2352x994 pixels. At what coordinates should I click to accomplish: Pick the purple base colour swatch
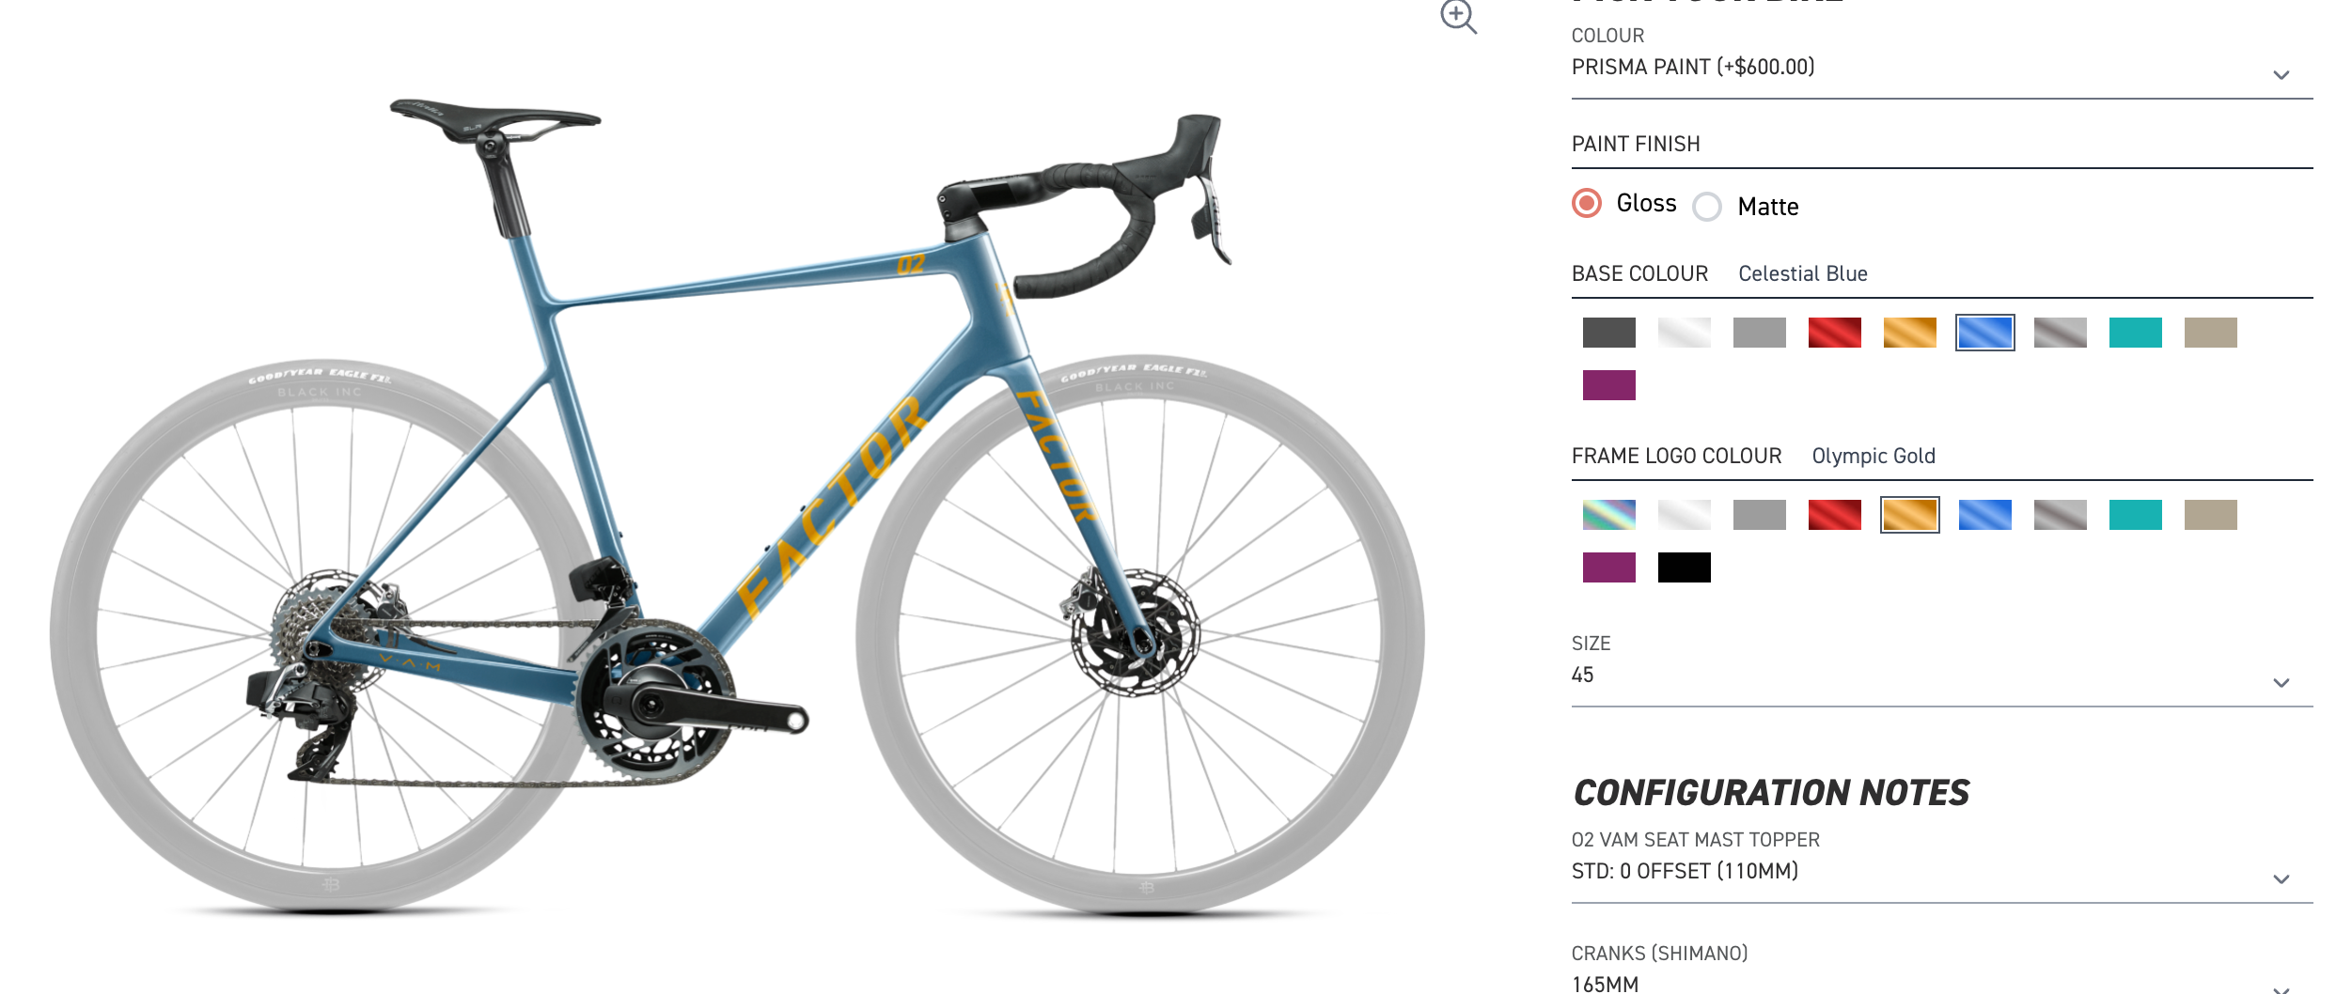point(1608,385)
